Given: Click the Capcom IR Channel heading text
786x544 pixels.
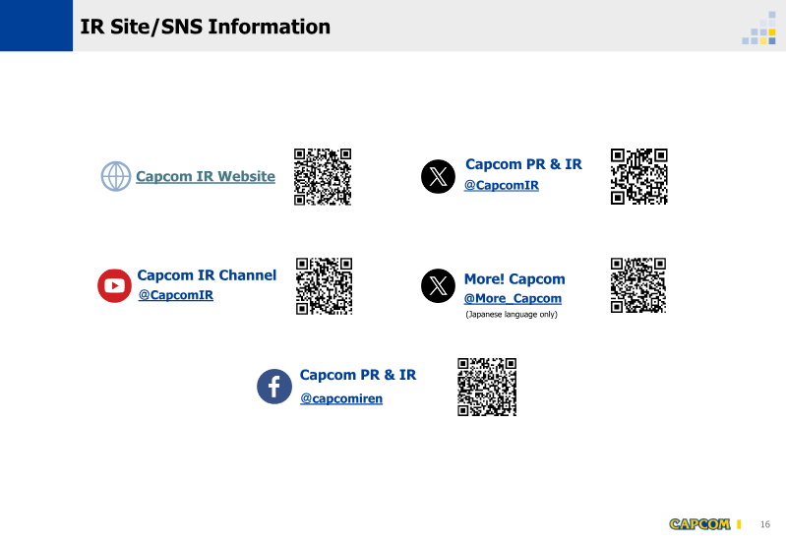Looking at the screenshot, I should pyautogui.click(x=207, y=275).
